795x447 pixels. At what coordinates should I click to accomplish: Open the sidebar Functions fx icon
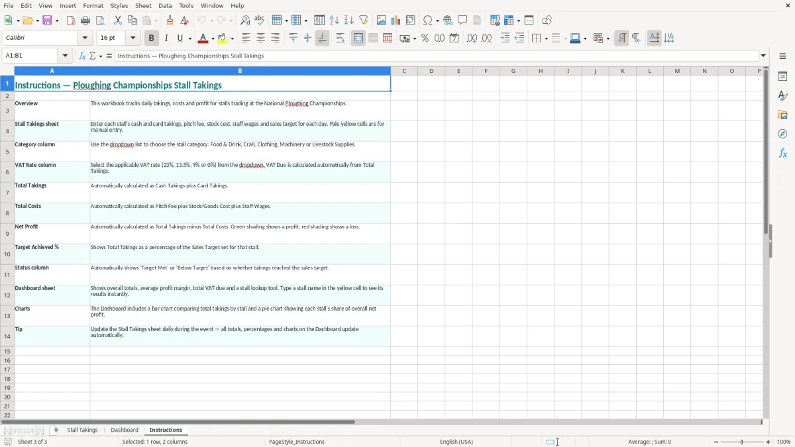click(782, 154)
